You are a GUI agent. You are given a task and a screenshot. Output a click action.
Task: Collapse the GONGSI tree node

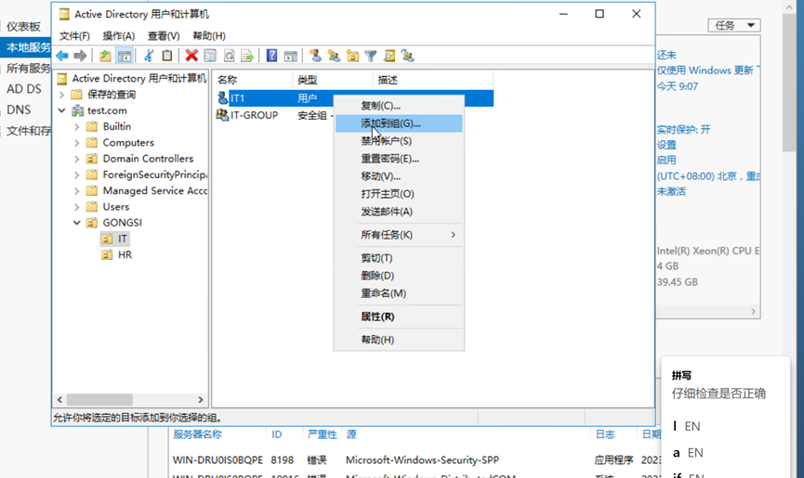coord(77,223)
